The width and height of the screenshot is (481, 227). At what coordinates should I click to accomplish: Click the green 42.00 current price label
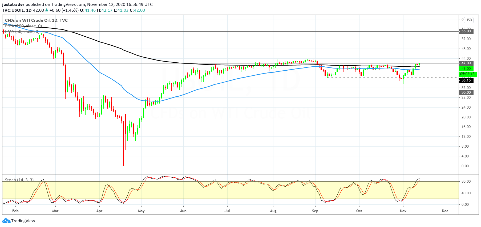(x=466, y=69)
